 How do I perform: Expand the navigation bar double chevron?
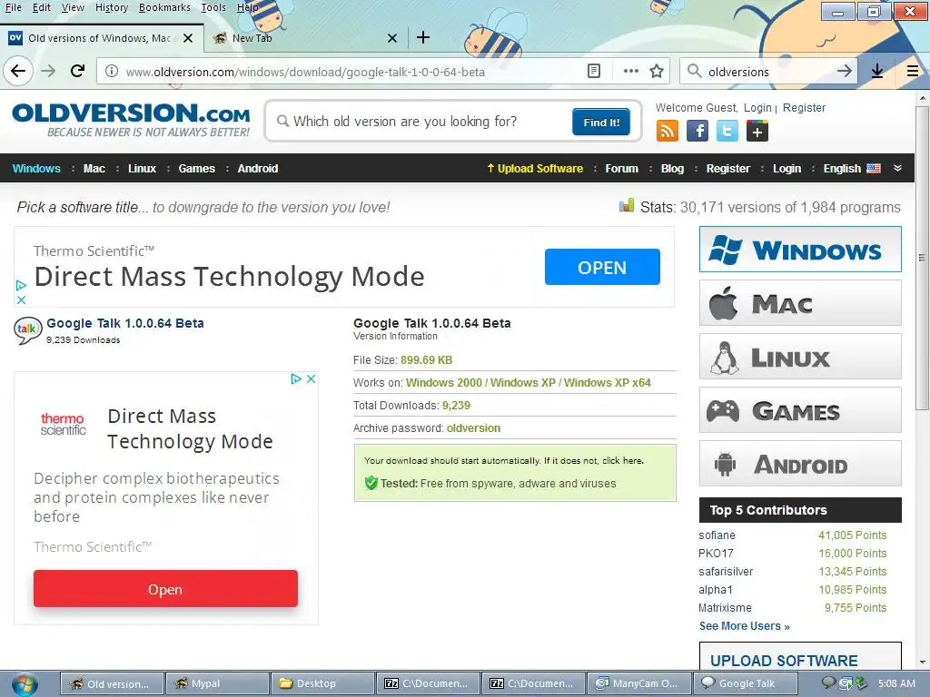[x=898, y=168]
